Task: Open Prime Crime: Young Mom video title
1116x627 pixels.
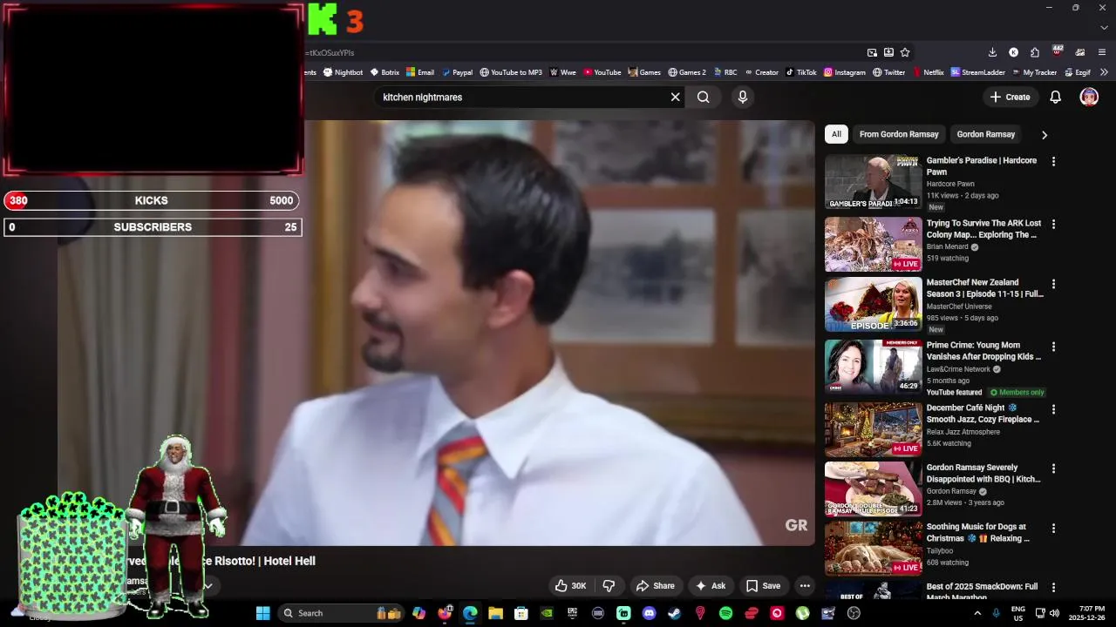Action: click(x=983, y=351)
